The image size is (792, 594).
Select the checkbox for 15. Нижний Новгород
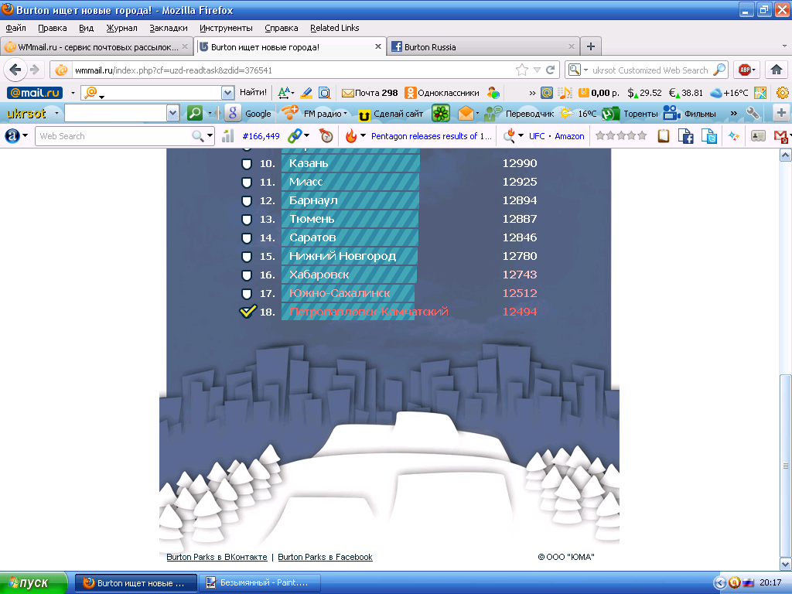pyautogui.click(x=247, y=257)
